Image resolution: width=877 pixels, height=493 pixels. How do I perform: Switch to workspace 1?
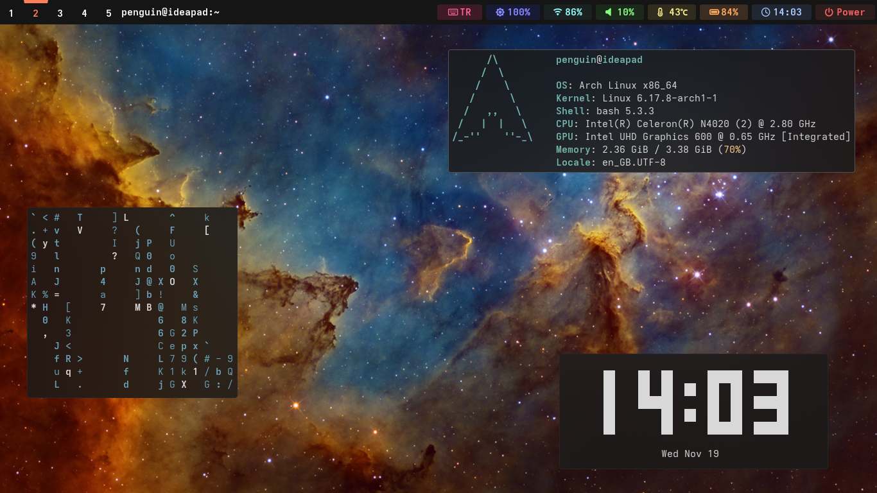click(x=11, y=13)
